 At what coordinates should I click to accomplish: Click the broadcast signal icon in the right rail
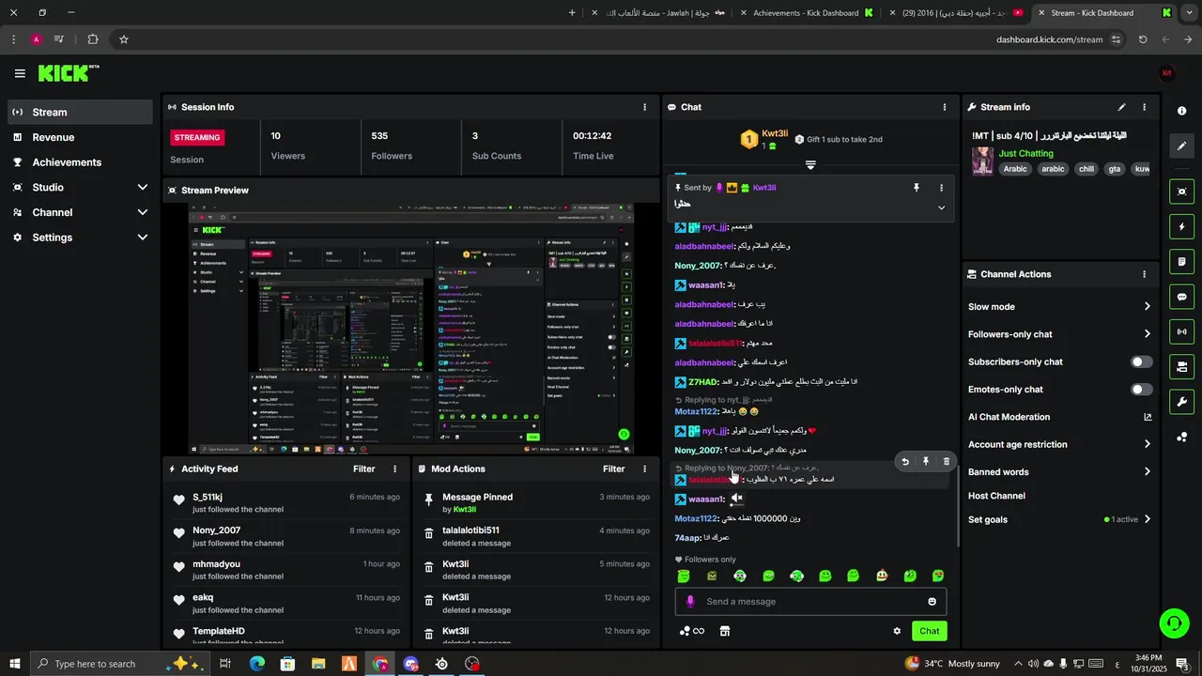pos(1181,331)
